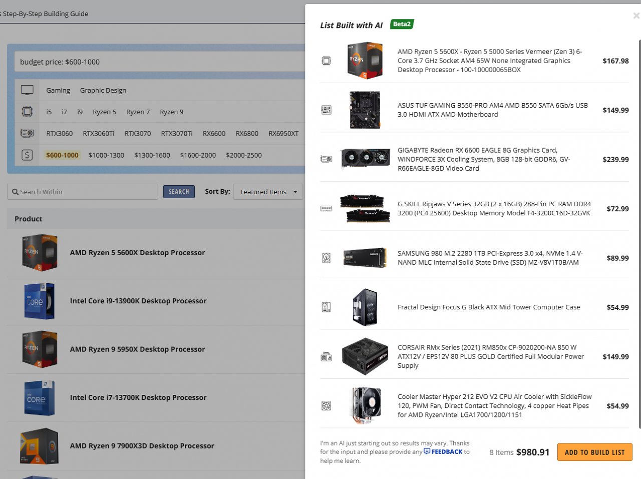641x479 pixels.
Task: Click the AI list panel scrollbar
Action: pos(639,234)
